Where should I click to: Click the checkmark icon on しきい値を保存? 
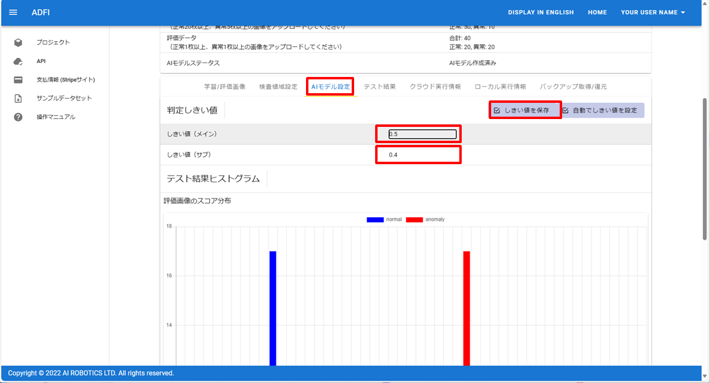[497, 111]
